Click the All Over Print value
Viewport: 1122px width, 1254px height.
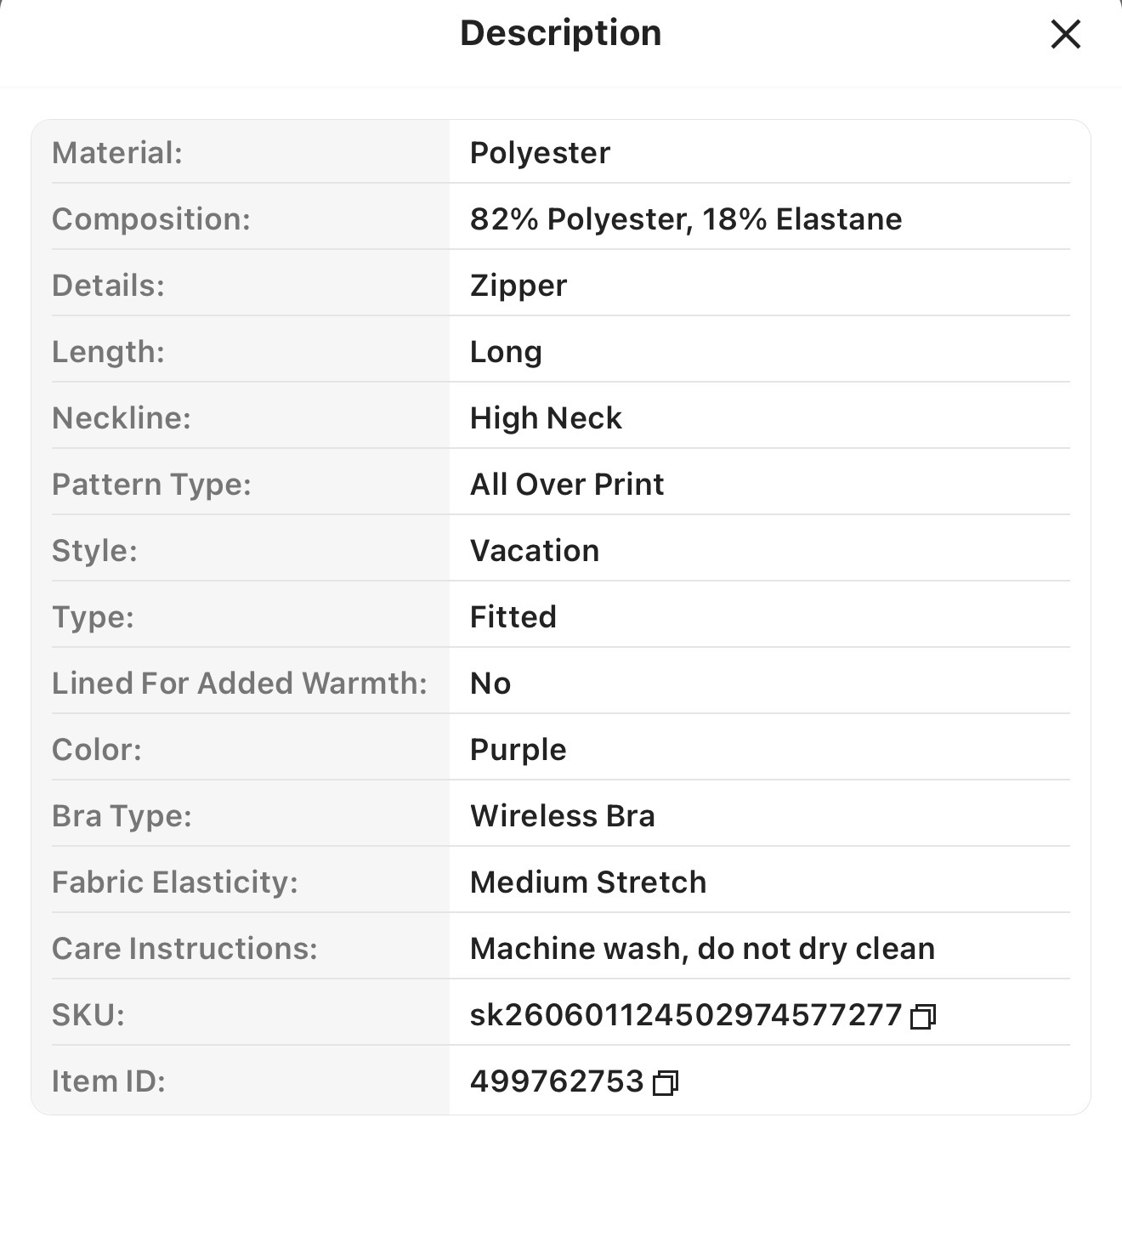tap(567, 485)
